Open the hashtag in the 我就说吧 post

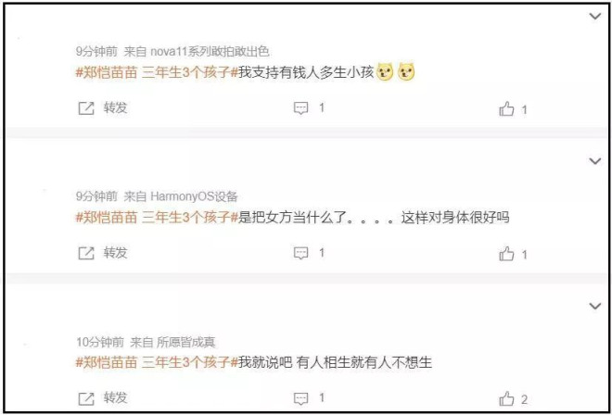coord(157,363)
